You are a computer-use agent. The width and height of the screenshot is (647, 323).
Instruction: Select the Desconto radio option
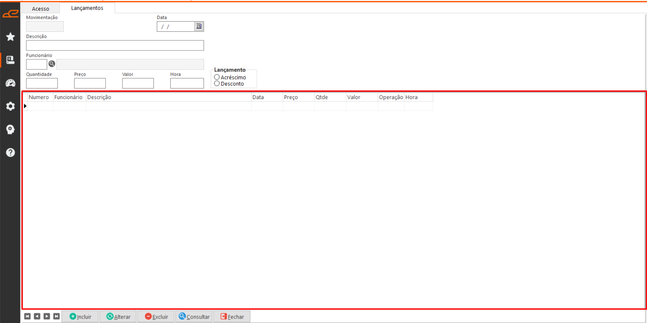click(217, 84)
